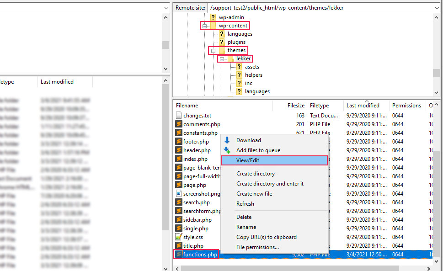Image resolution: width=443 pixels, height=271 pixels.
Task: Click the question mark icon beside plugins folder
Action: click(222, 42)
